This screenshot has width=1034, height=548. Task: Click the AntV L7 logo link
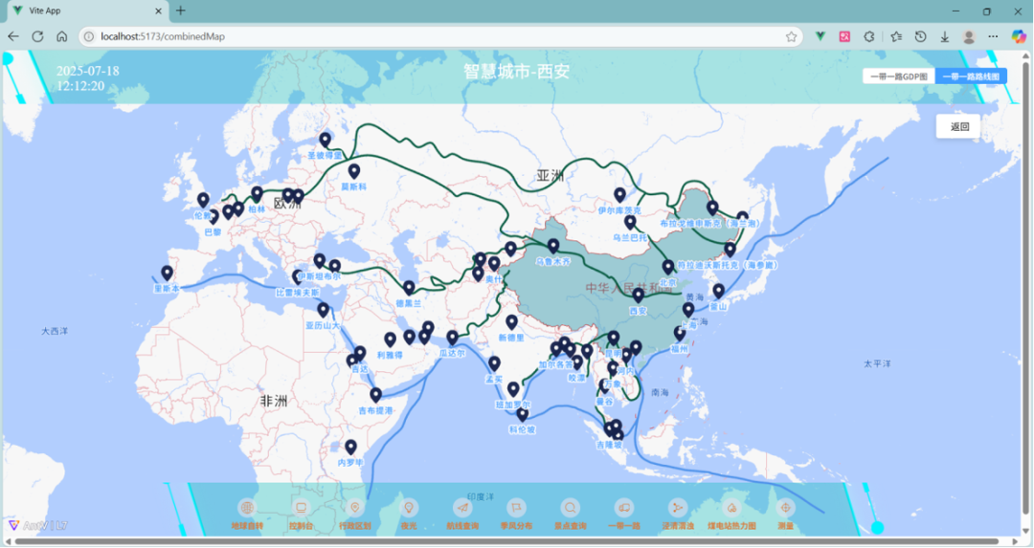coord(38,526)
